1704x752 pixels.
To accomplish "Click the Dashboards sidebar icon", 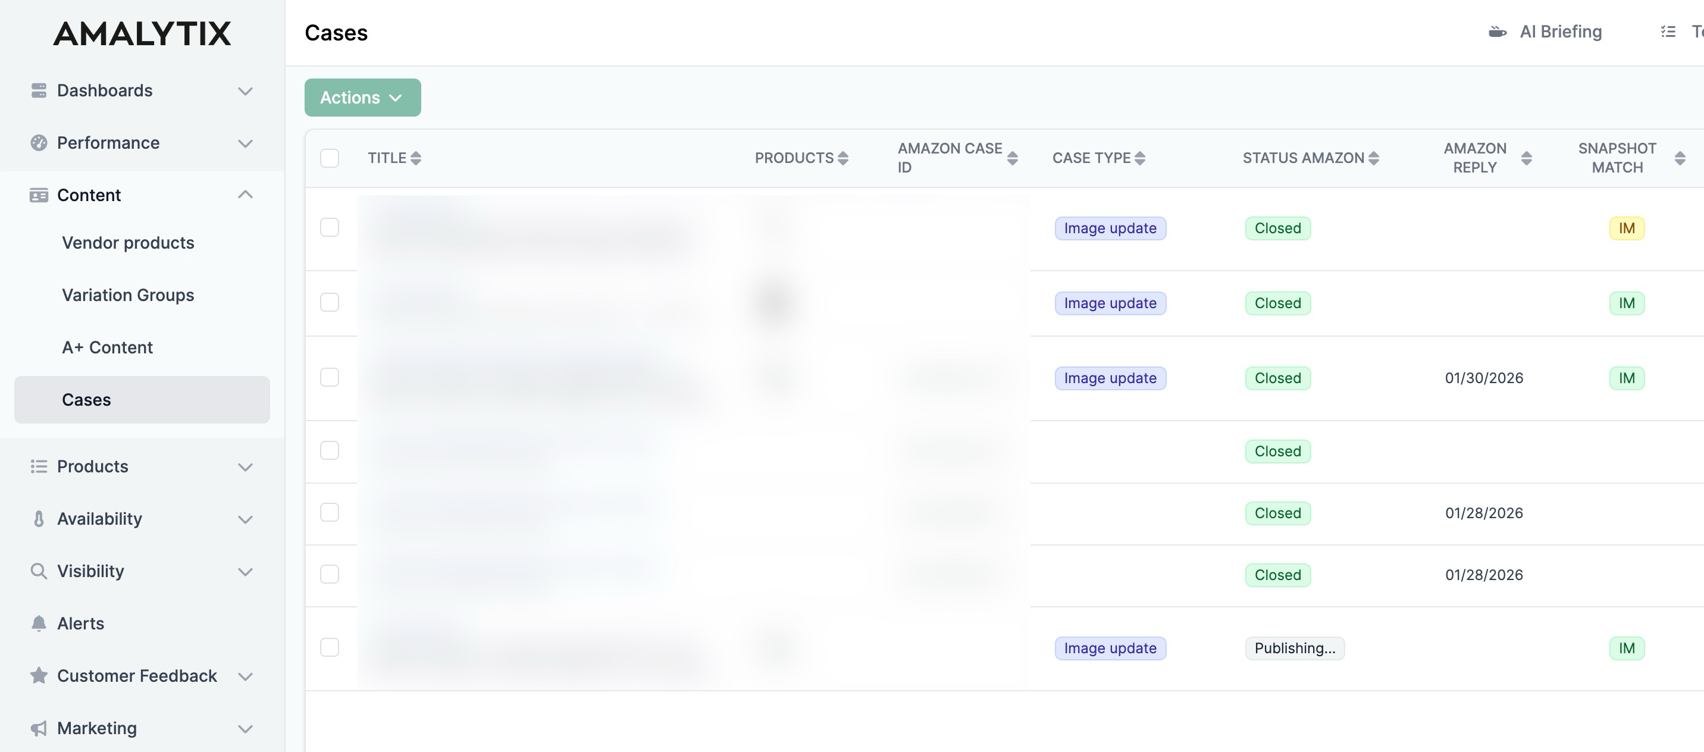I will 38,90.
